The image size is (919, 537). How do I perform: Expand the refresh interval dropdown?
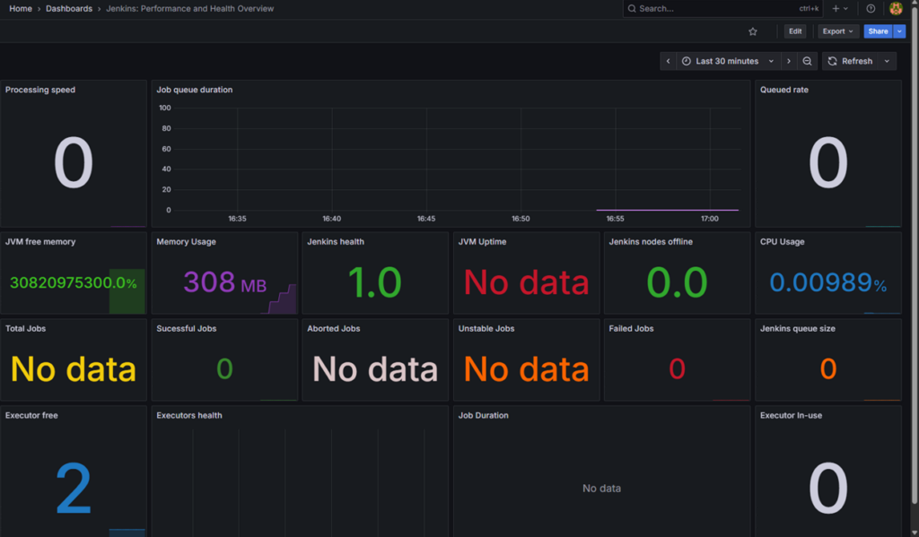(887, 61)
